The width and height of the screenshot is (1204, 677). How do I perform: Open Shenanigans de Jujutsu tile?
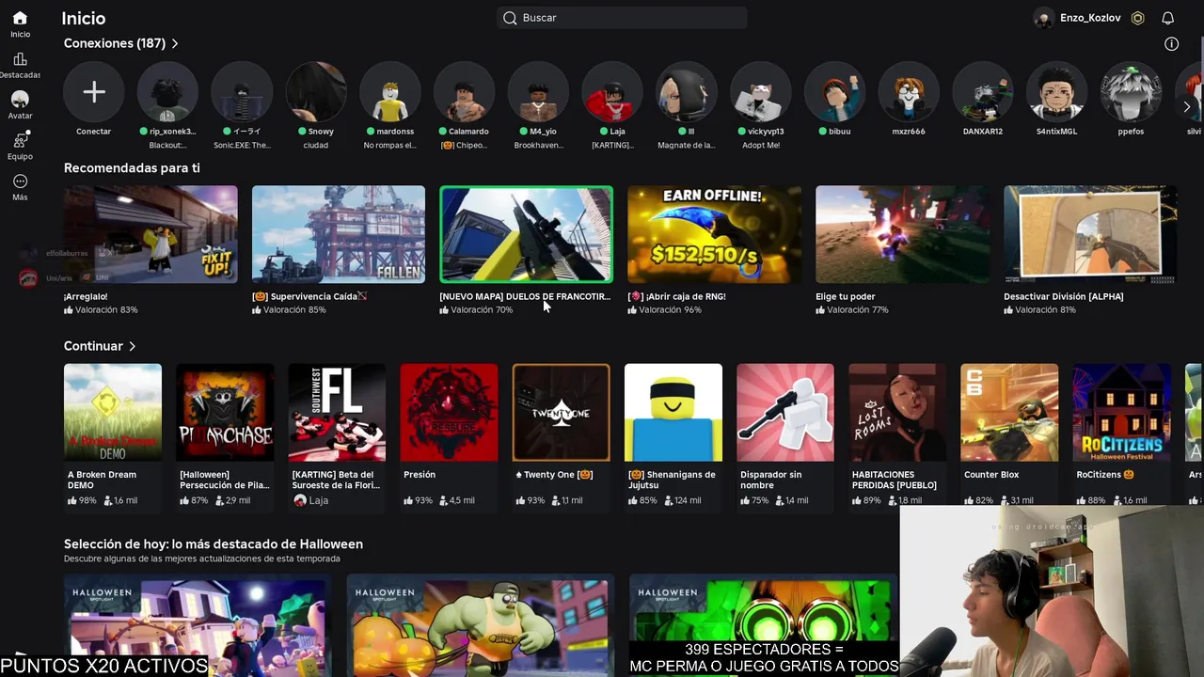(673, 413)
